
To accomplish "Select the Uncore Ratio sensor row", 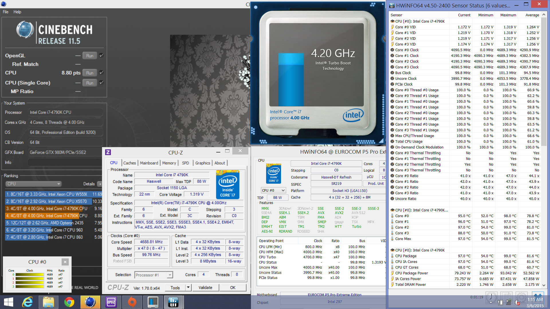I will point(465,199).
